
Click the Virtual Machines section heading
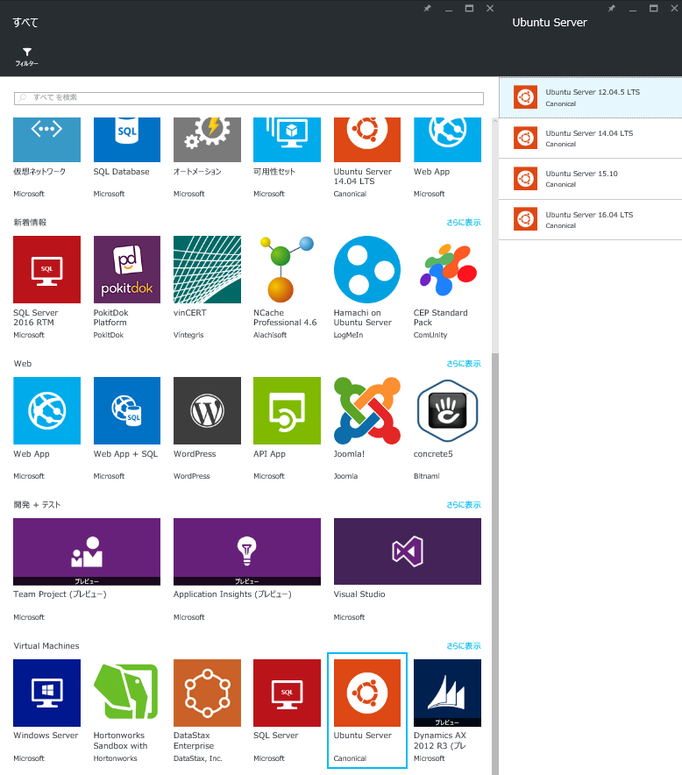[x=46, y=646]
